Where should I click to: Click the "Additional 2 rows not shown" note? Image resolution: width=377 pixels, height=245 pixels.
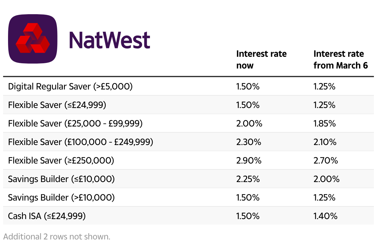click(x=57, y=237)
